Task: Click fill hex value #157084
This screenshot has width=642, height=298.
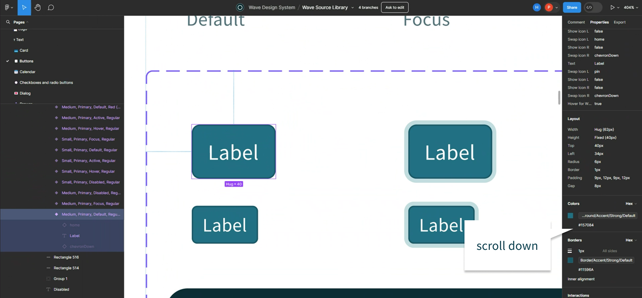Action: (x=586, y=225)
